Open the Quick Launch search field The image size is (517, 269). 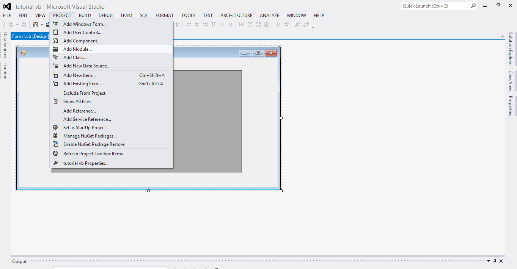coord(436,6)
